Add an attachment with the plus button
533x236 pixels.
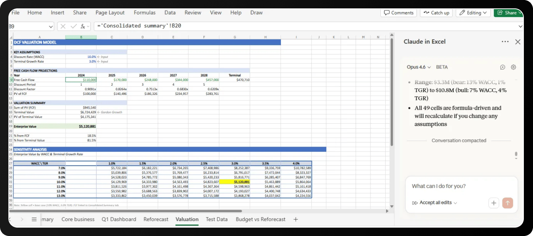click(494, 203)
